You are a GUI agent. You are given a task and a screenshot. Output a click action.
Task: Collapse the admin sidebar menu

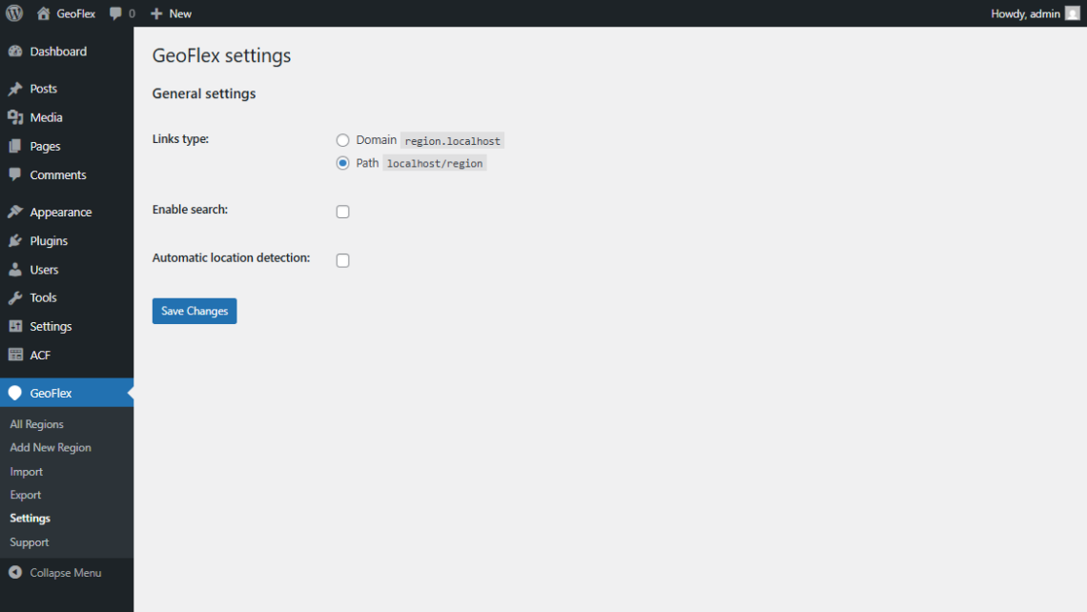[55, 573]
